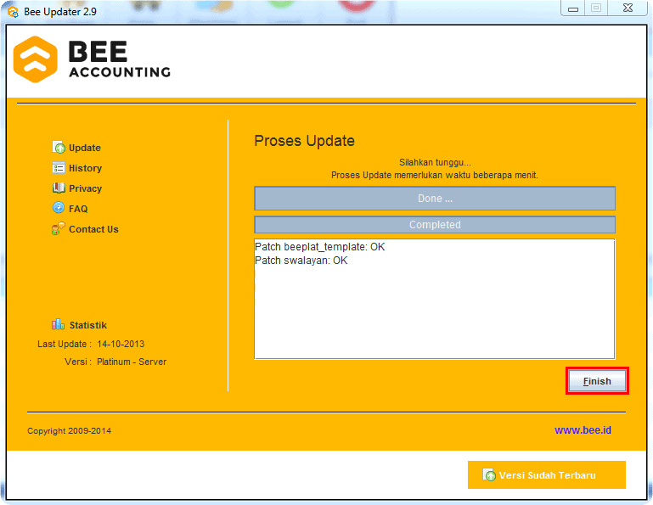Open the www.bee.id link
The width and height of the screenshot is (653, 505).
coord(583,430)
